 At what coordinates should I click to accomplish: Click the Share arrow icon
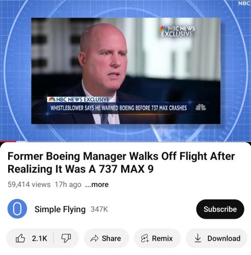click(94, 238)
